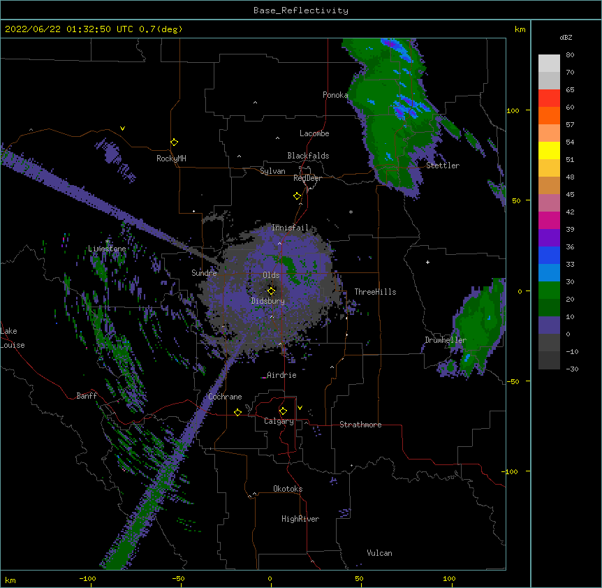The width and height of the screenshot is (602, 588).
Task: Click the yellow radar site marker near Olds
Action: point(271,291)
